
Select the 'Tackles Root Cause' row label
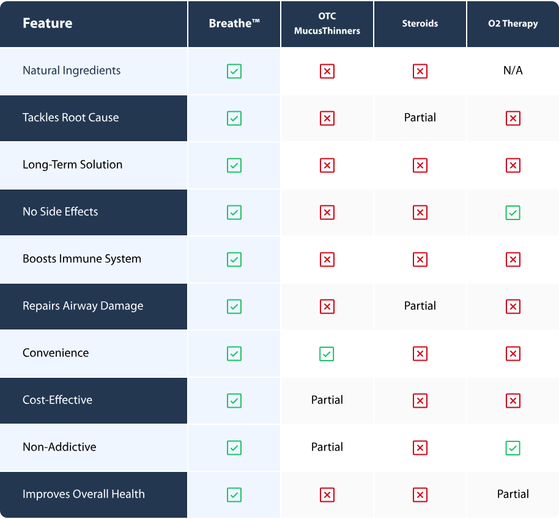(x=70, y=117)
